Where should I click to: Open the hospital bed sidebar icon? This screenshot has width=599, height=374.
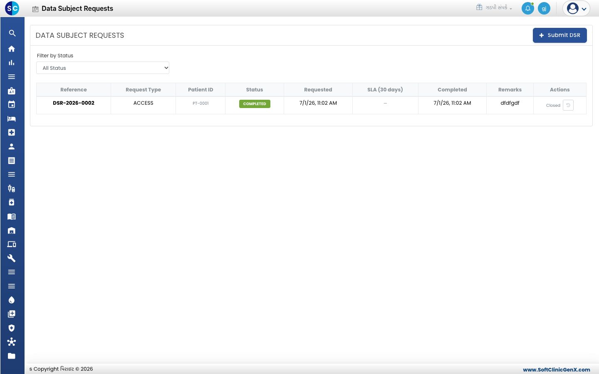[12, 118]
